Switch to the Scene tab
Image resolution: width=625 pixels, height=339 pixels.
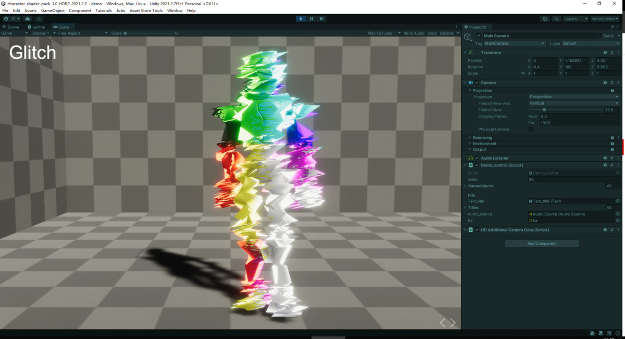tap(10, 27)
